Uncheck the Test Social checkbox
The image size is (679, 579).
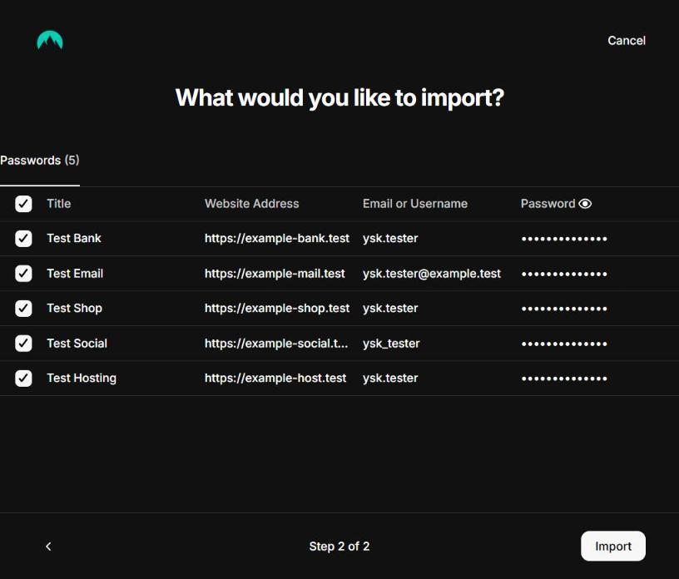[x=23, y=343]
